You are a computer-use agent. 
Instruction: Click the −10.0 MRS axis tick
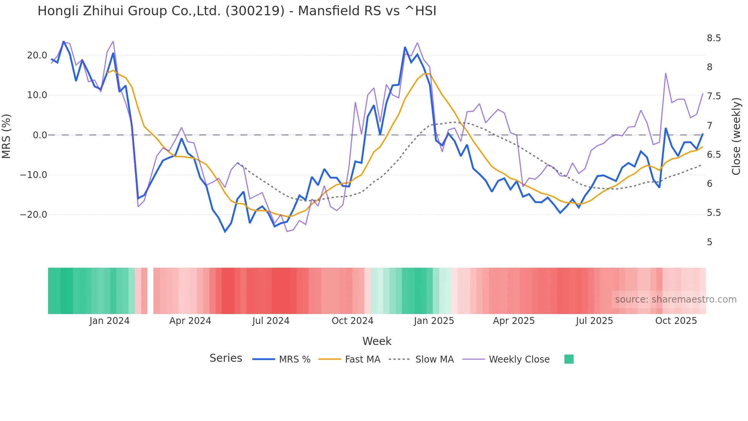34,175
